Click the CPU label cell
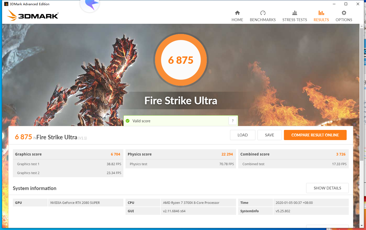Screen dimensions: 366x230 (x=143, y=203)
